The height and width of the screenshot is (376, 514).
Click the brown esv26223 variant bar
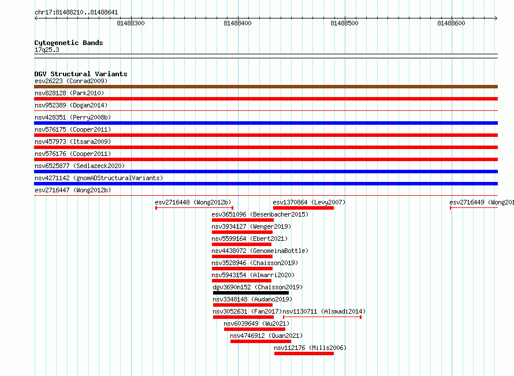coord(266,87)
